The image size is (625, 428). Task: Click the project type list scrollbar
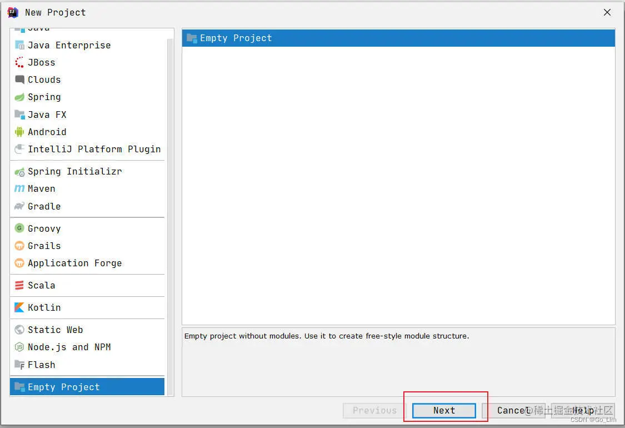pos(170,216)
